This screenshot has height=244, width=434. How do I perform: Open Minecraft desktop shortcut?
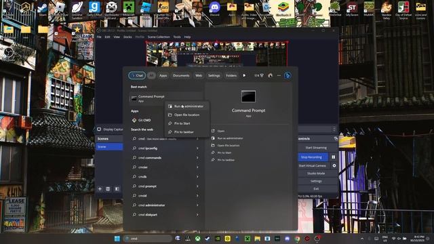pos(129,9)
